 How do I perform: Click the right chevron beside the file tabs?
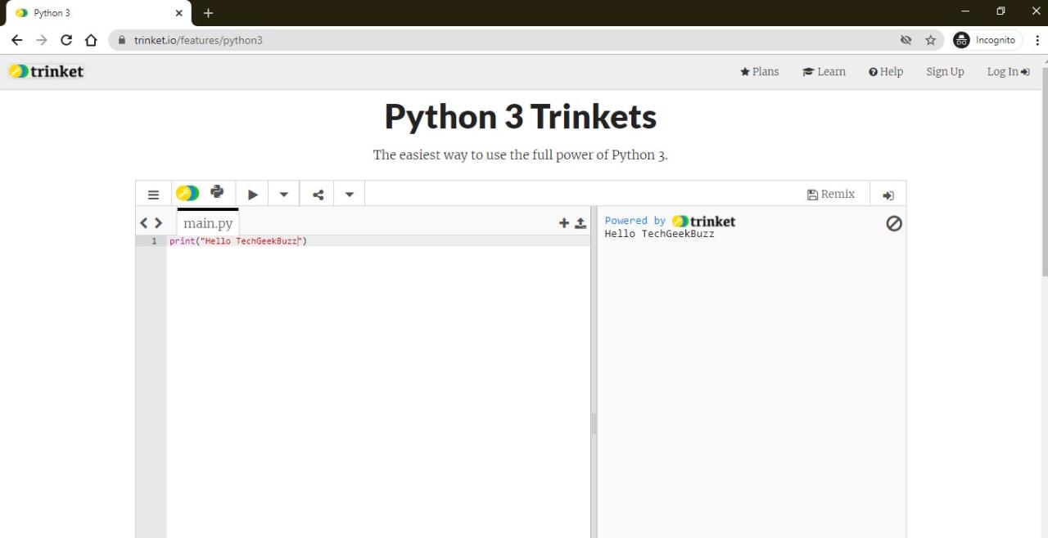(159, 222)
